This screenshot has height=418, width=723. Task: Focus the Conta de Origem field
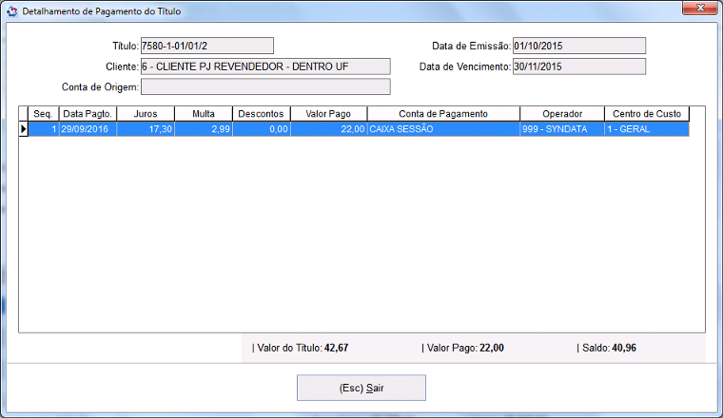[265, 87]
